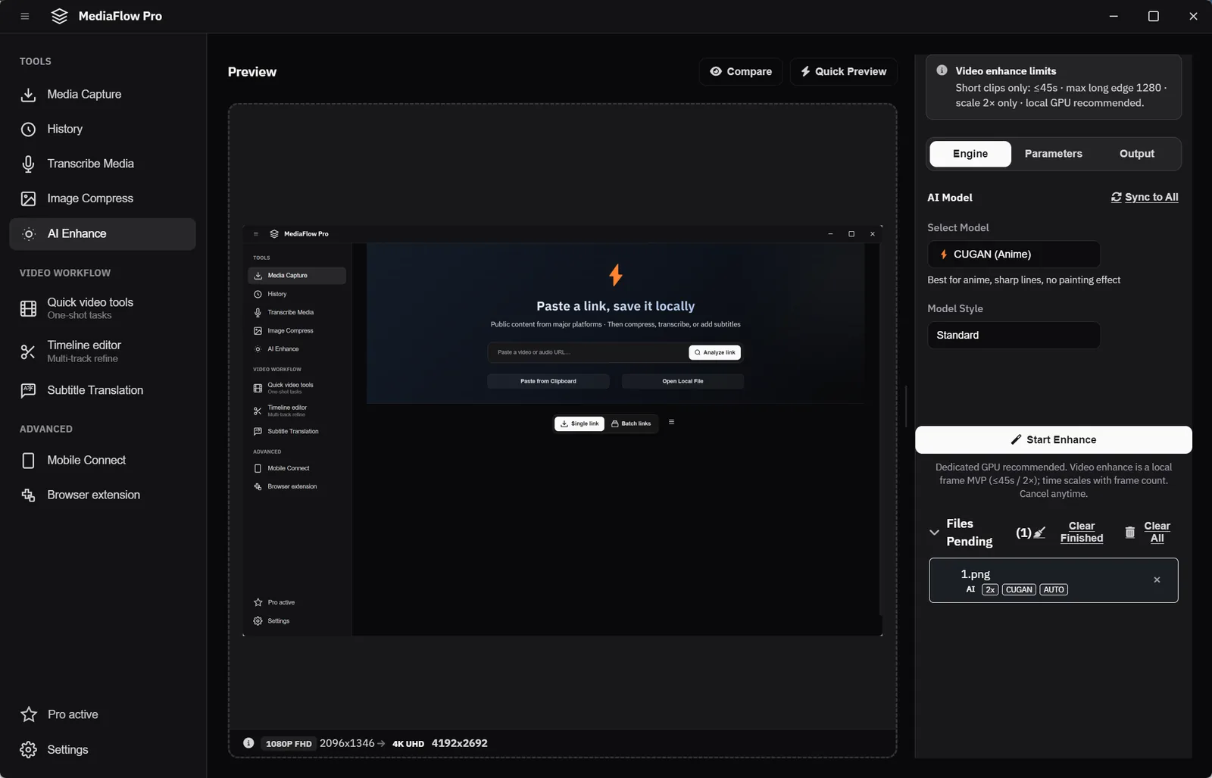Click the AUTO badge on 1.png
Image resolution: width=1212 pixels, height=778 pixels.
pyautogui.click(x=1054, y=589)
